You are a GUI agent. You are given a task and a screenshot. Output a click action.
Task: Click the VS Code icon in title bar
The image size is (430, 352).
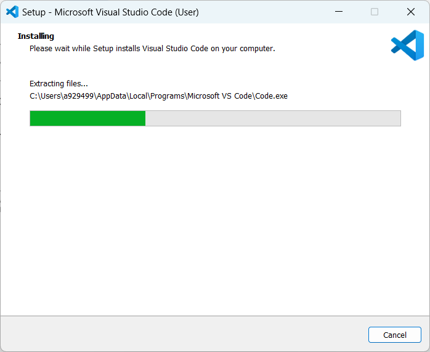[12, 12]
